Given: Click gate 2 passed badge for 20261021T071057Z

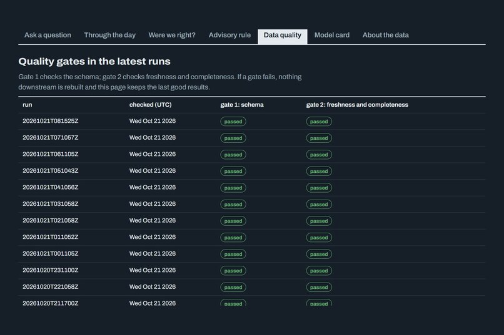Looking at the screenshot, I should point(319,138).
